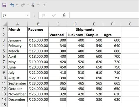Click the Kanpur value 520 for November

94,94
